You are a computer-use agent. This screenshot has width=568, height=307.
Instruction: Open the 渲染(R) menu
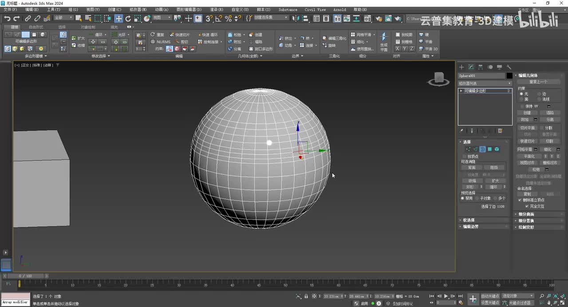pos(216,9)
